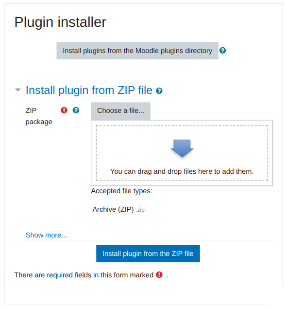Viewport: 286px width, 309px height.
Task: Click the drag and drop files instruction text
Action: 182,171
